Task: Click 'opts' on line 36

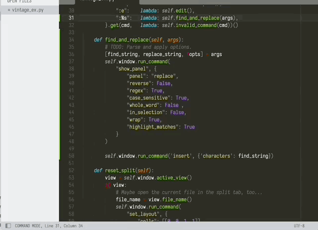Action: point(194,54)
